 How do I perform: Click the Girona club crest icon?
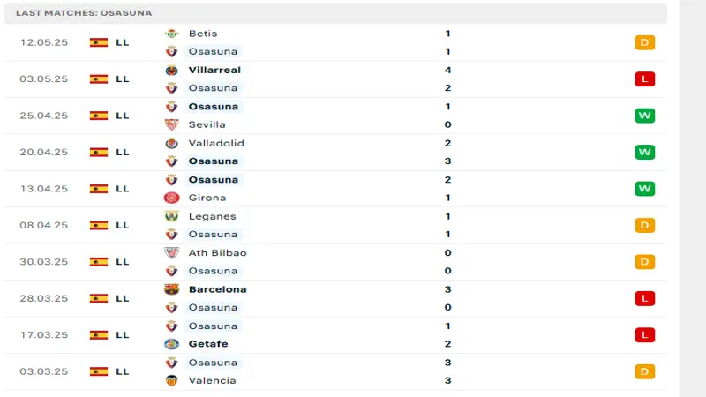[x=171, y=198]
